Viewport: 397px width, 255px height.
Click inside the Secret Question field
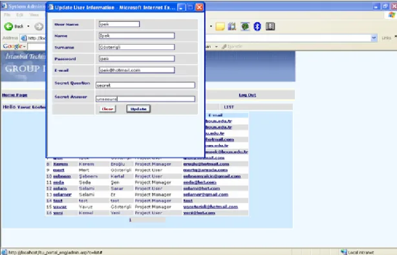[x=145, y=85]
